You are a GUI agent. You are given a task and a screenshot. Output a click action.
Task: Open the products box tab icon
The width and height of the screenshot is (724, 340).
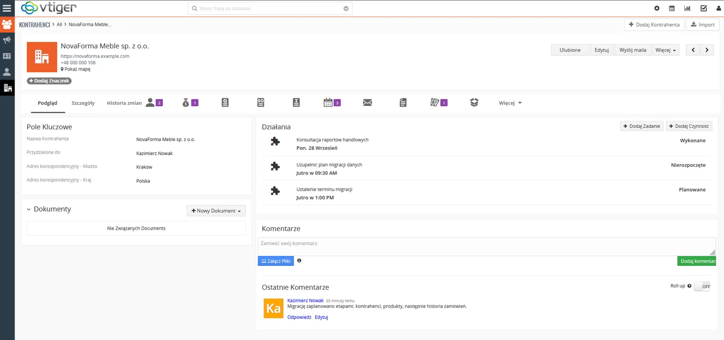click(474, 103)
